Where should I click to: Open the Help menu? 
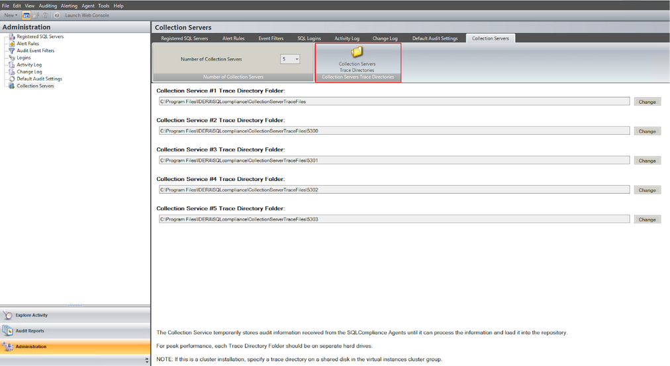pyautogui.click(x=119, y=5)
